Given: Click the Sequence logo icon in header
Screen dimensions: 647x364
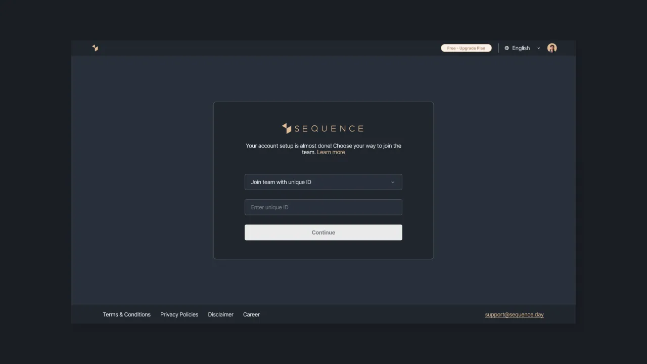Looking at the screenshot, I should (x=95, y=48).
